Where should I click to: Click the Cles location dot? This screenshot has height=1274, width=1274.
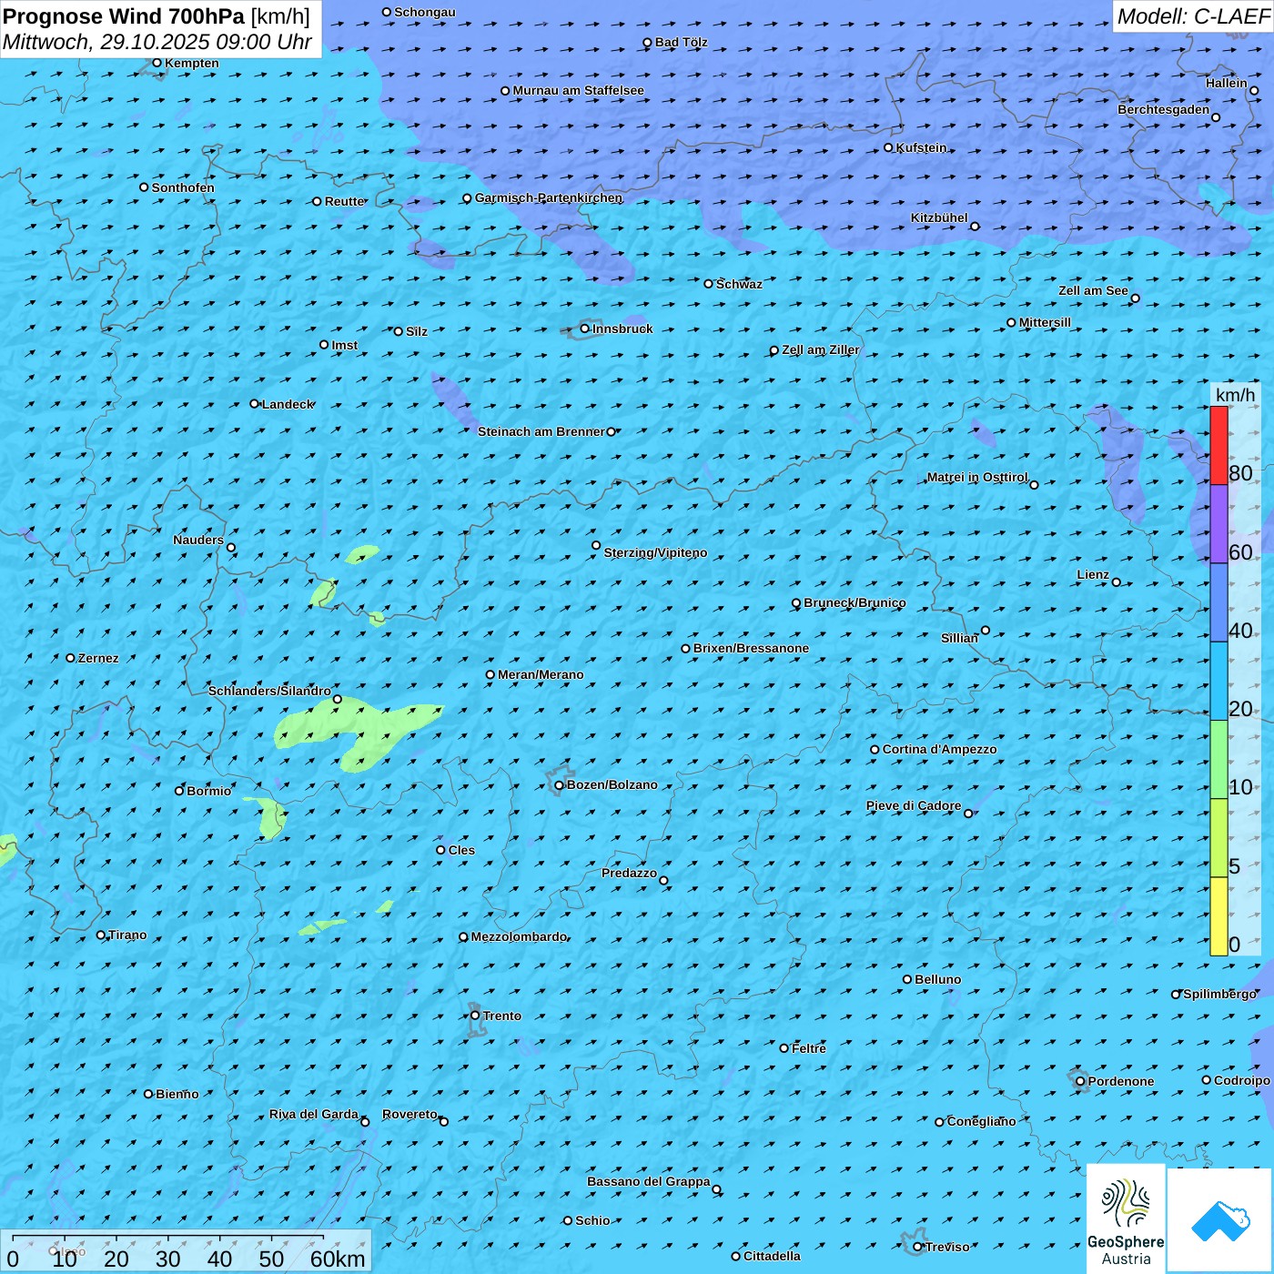coord(441,850)
